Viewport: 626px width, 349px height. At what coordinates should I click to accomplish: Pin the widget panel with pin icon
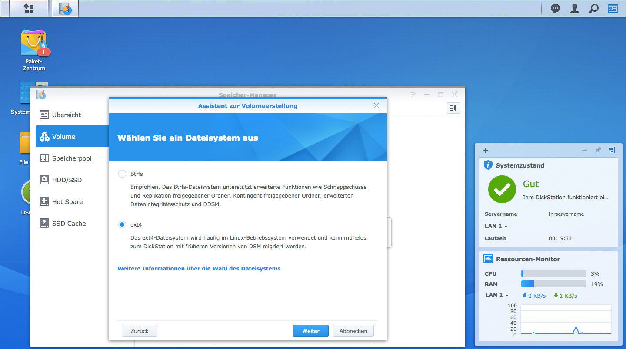tap(598, 150)
